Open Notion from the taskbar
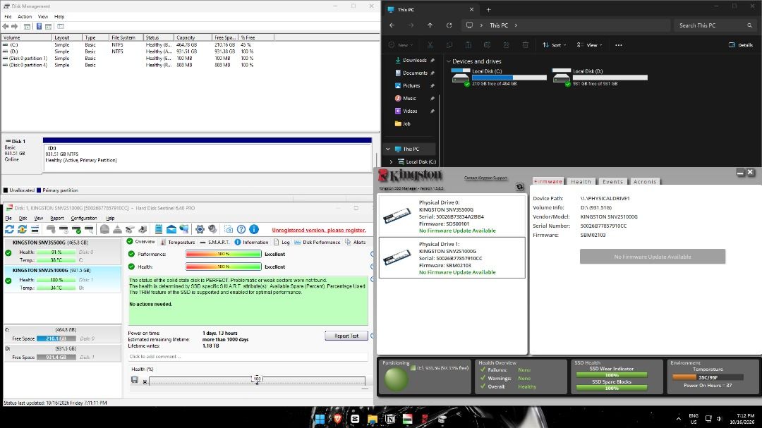Screen dimensions: 762x428 point(390,419)
